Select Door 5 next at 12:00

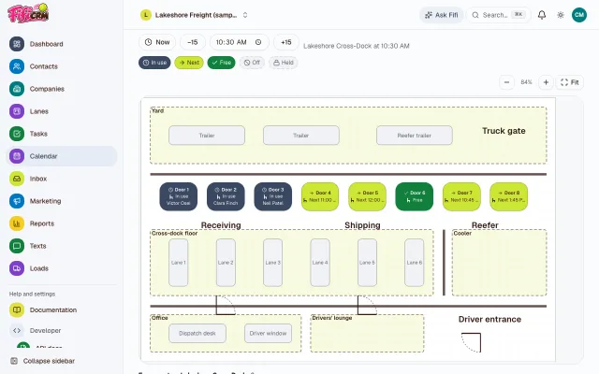point(367,196)
